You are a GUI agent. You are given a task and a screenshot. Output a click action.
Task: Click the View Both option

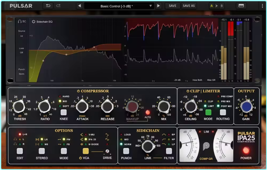197,80
